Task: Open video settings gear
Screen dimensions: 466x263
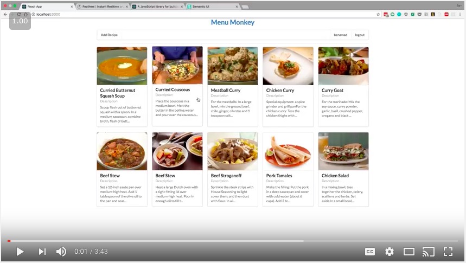Action: (390, 252)
